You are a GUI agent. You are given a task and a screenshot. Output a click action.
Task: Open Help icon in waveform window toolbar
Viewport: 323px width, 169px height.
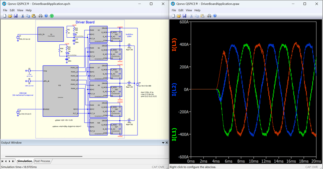pos(215,16)
